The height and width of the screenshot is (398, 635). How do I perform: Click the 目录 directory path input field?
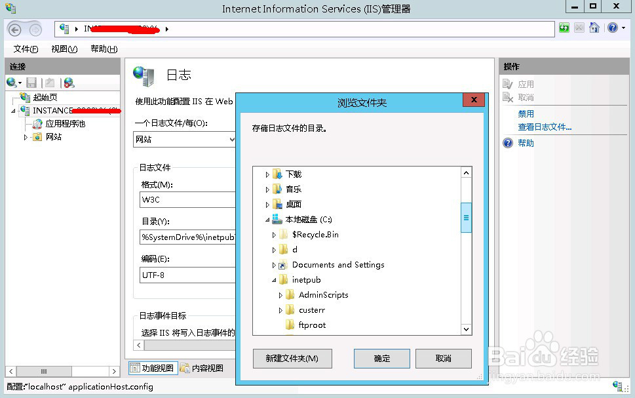click(x=187, y=237)
